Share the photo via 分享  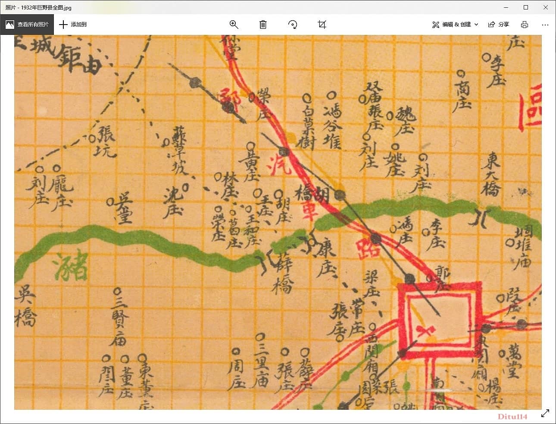(498, 25)
